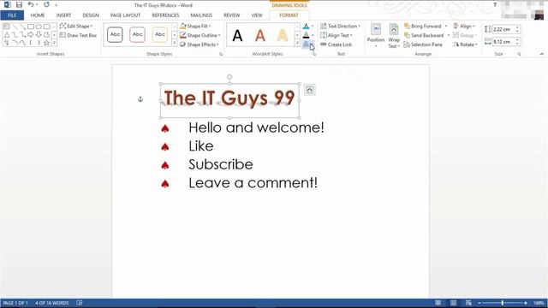Click the Text Outline icon
Viewport: 548px width, 308px height.
pos(307,35)
